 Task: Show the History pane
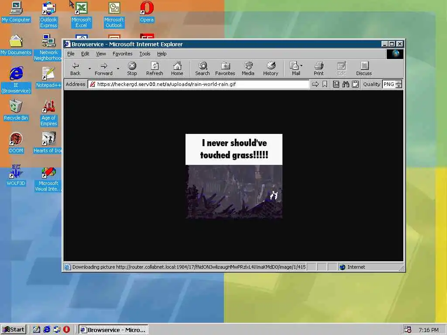(x=271, y=68)
